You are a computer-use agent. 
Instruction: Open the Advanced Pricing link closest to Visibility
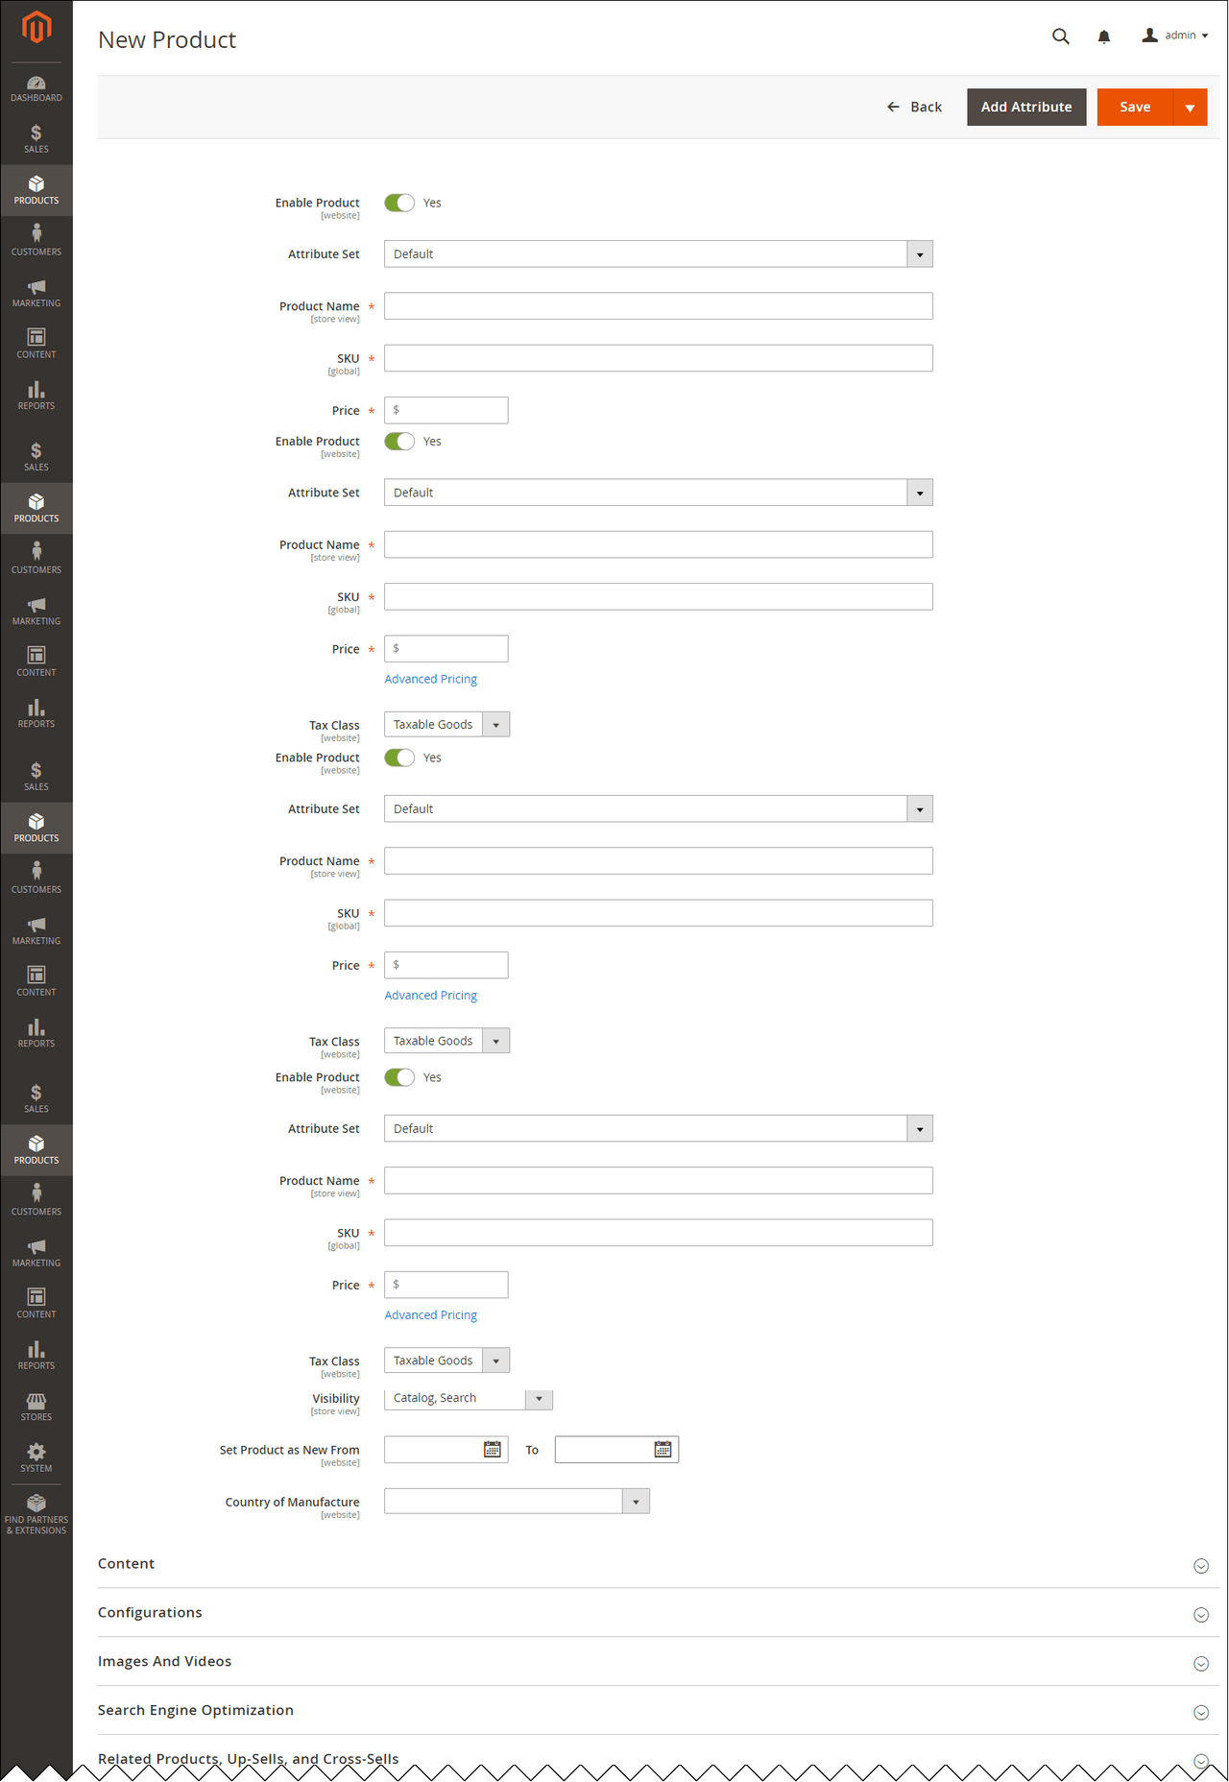430,1315
